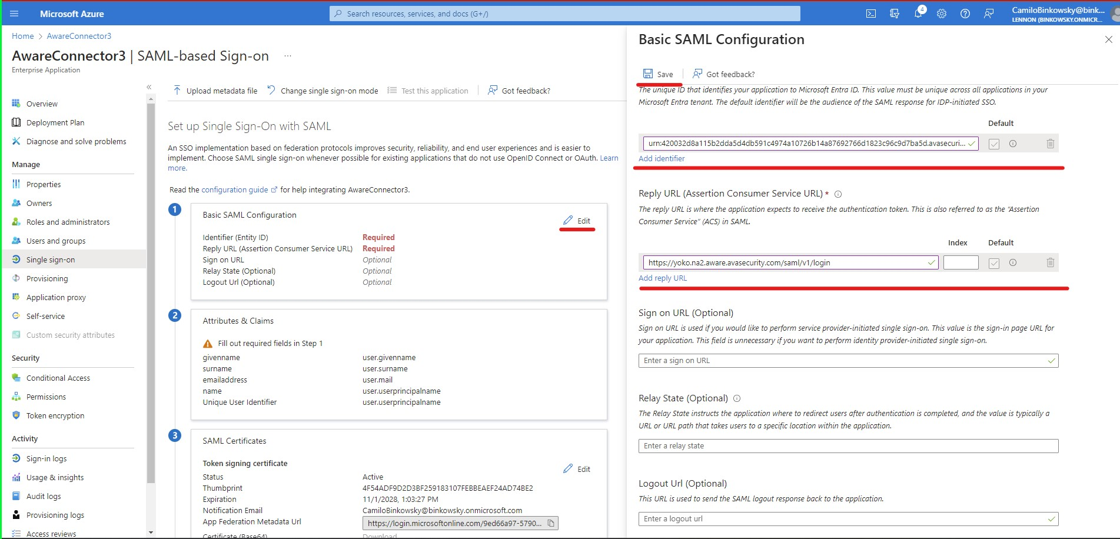Open the portal settings gear
Screen dimensions: 1120x539
(x=941, y=13)
